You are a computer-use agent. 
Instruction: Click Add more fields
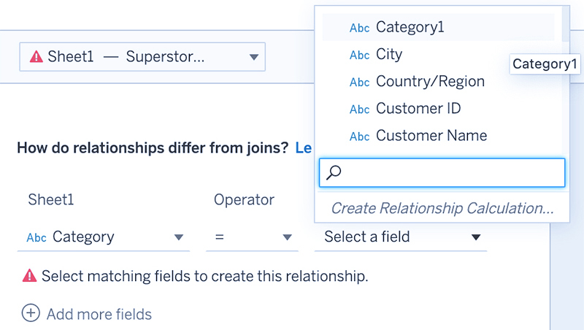coord(99,314)
